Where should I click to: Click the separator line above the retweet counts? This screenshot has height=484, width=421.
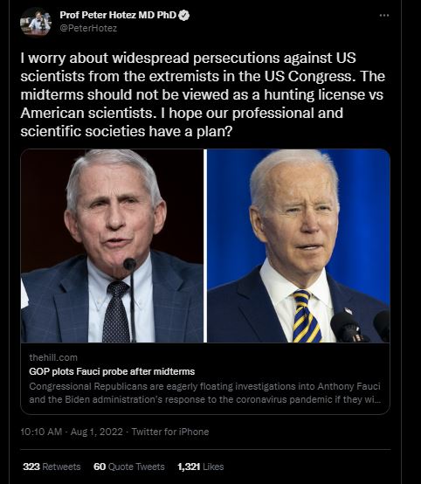205,449
